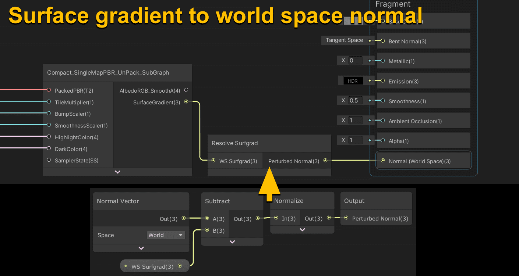This screenshot has height=276, width=519.
Task: Click the SurfaceGradient output port
Action: pyautogui.click(x=186, y=102)
